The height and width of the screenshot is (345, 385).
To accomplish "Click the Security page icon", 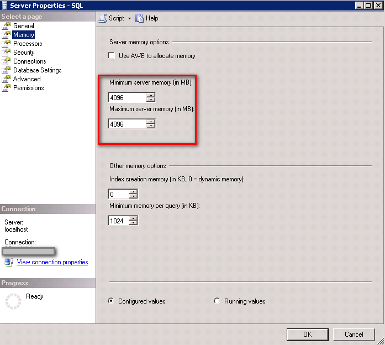I will click(6, 53).
